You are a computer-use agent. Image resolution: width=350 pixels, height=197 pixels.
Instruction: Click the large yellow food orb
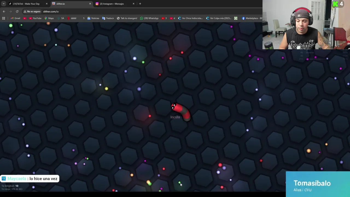click(x=106, y=89)
